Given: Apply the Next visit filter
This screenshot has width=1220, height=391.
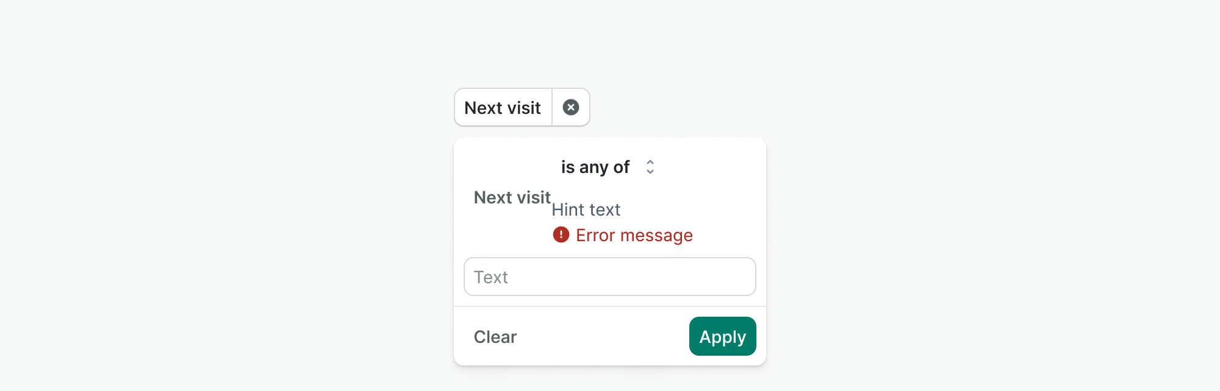Looking at the screenshot, I should [x=722, y=336].
